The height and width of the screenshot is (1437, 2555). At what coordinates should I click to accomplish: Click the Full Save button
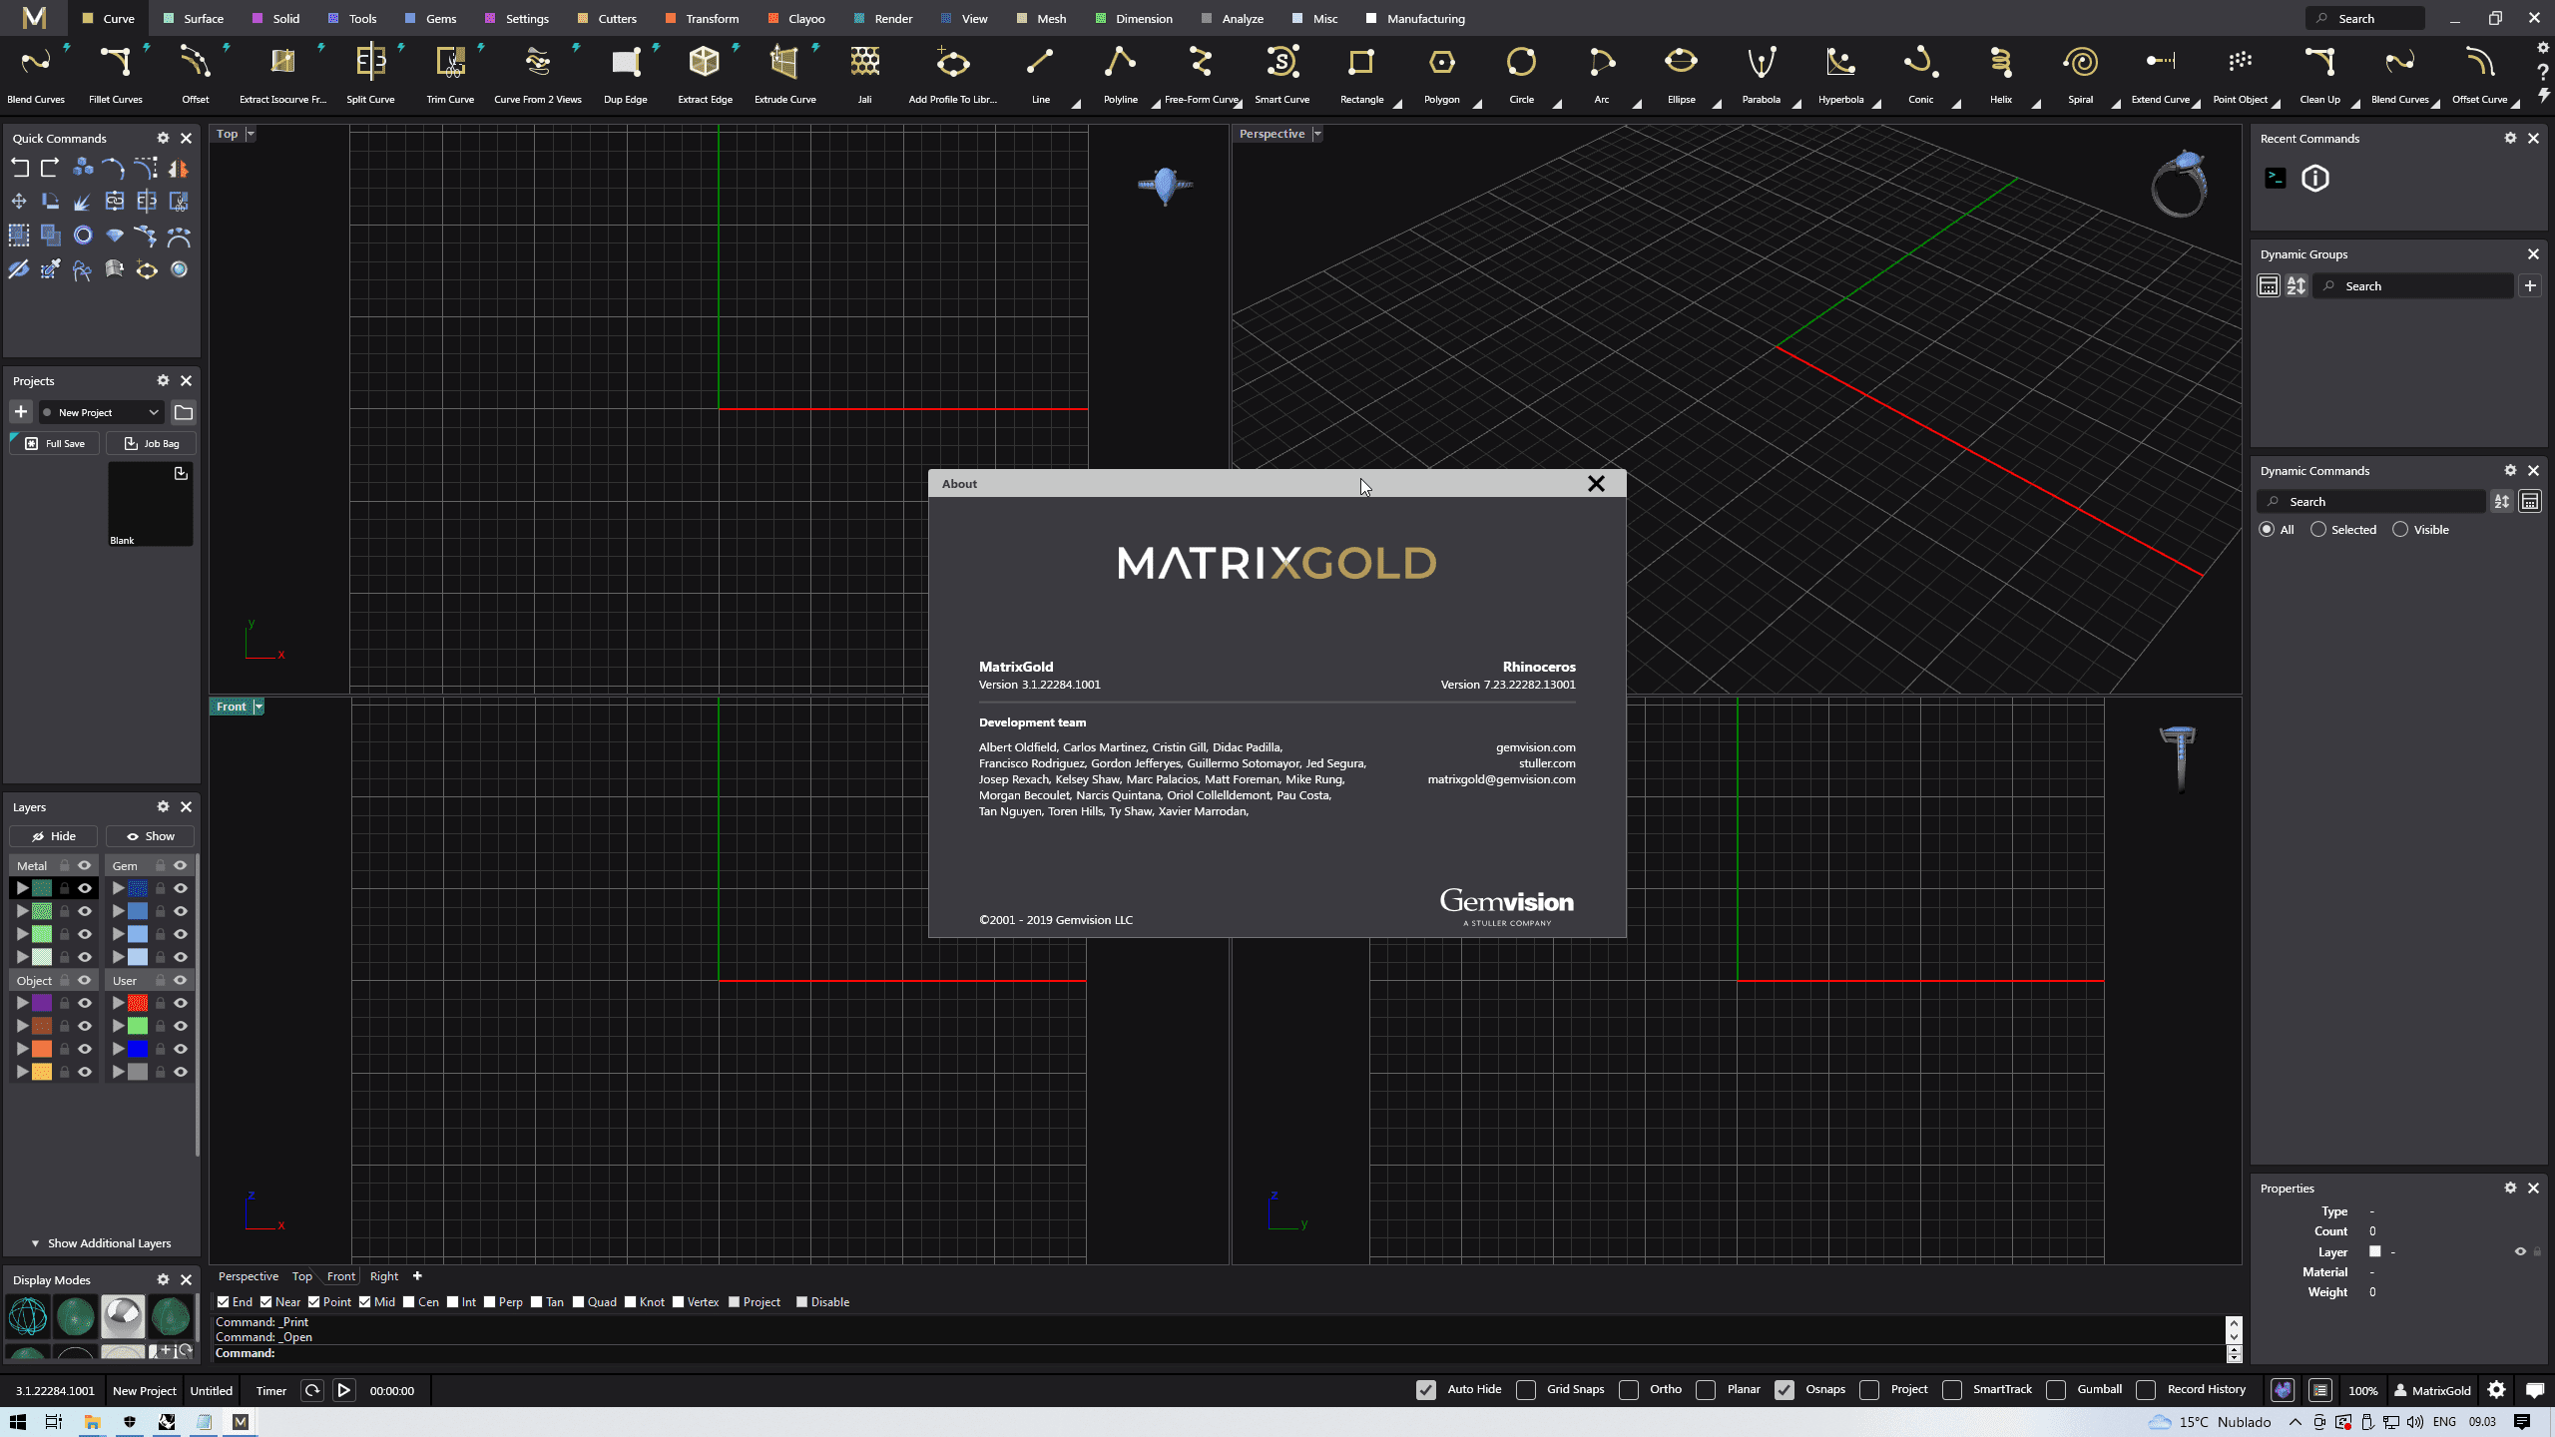(x=55, y=443)
